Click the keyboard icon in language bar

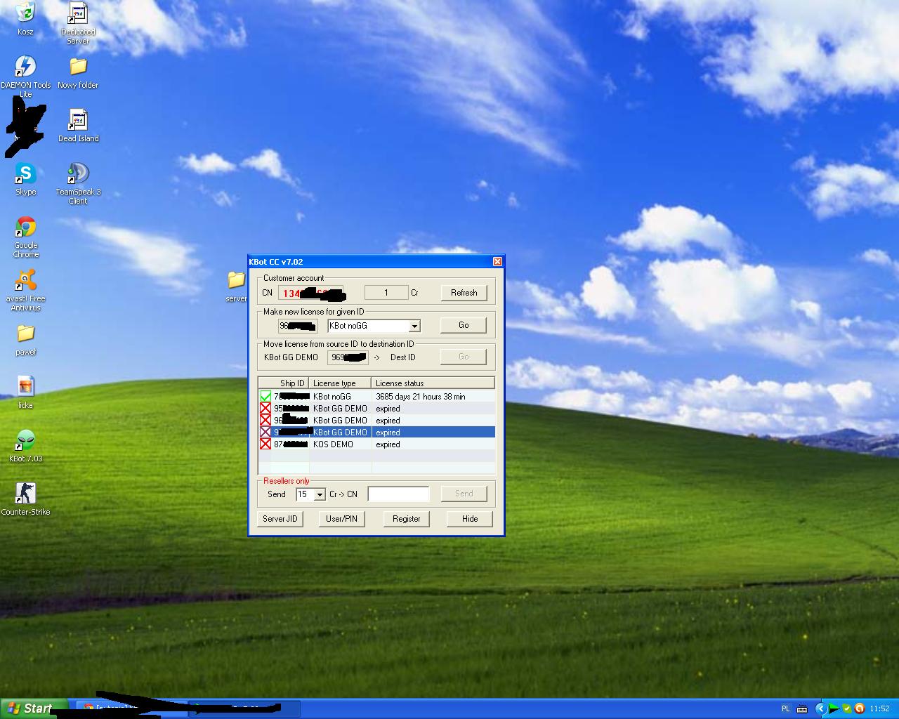coord(802,708)
